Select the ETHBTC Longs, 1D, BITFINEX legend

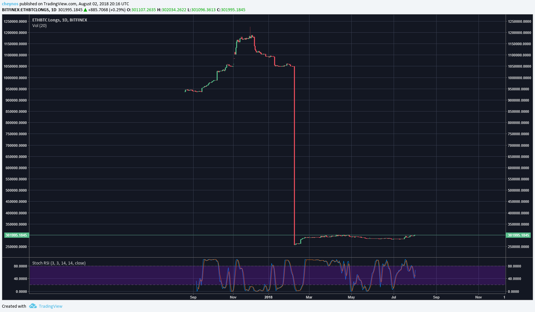(60, 20)
